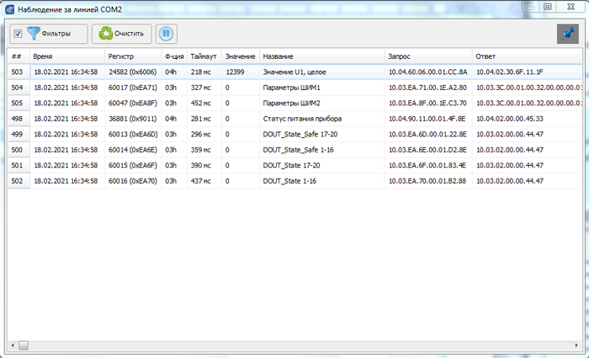Click the horizontal scrollbar right arrow
Viewport: 589px width, 358px height.
(x=576, y=345)
